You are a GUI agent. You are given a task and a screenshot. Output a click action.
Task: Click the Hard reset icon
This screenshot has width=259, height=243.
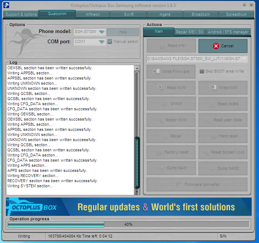point(213,137)
